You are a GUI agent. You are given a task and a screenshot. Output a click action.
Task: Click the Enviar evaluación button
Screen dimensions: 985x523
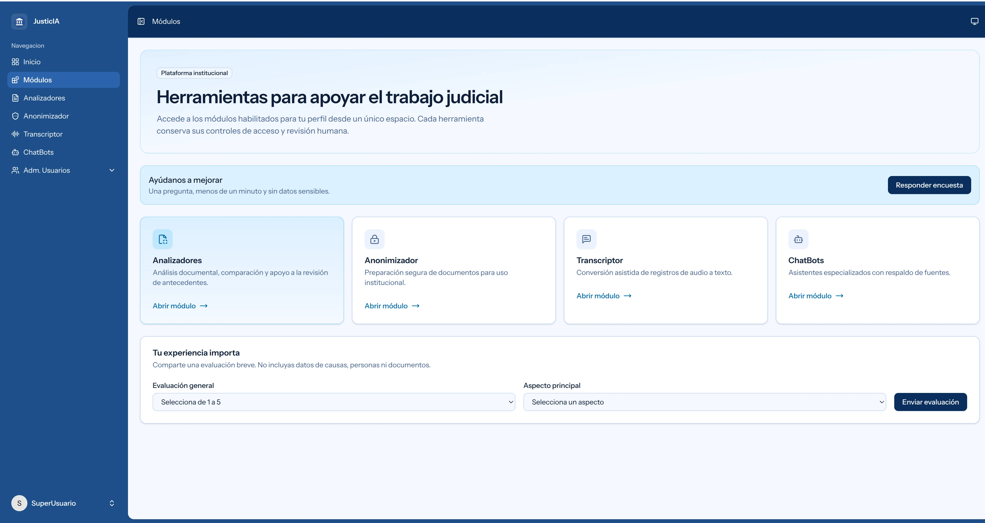coord(930,402)
